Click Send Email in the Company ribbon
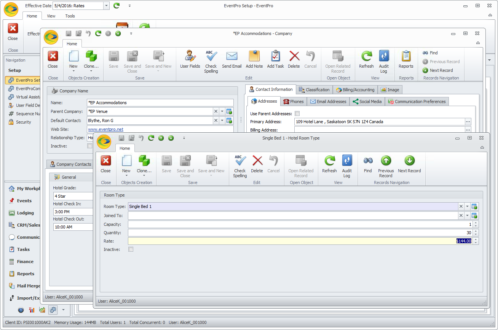The image size is (498, 330). pyautogui.click(x=232, y=59)
